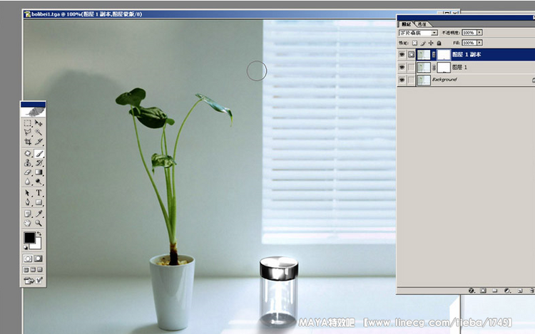535x334 pixels.
Task: Select the Brush tool in the toolbox
Action: point(39,153)
